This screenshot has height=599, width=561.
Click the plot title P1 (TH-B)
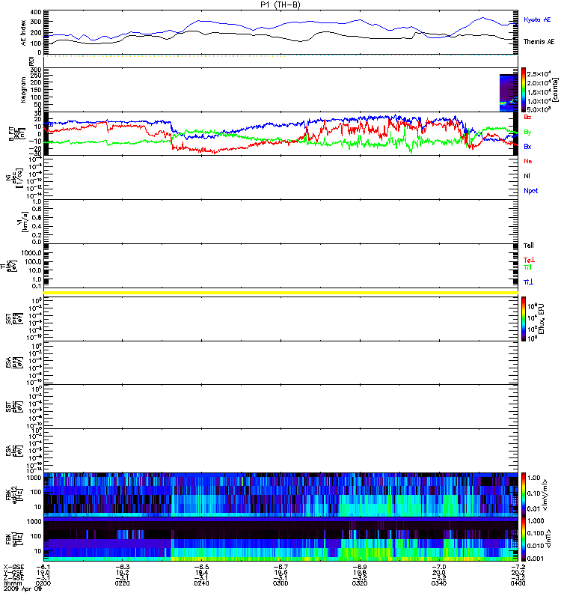pyautogui.click(x=280, y=4)
